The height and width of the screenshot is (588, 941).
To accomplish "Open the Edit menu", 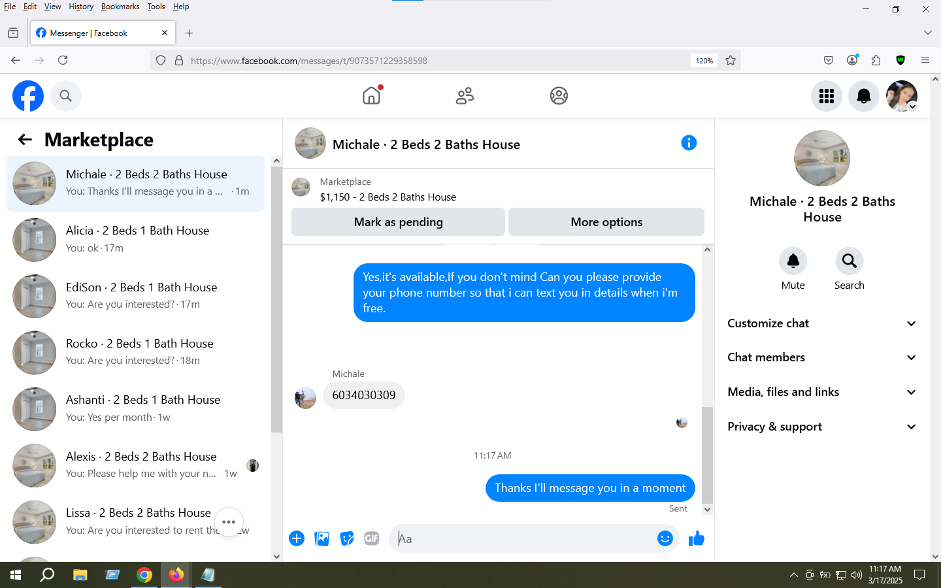I will point(30,7).
